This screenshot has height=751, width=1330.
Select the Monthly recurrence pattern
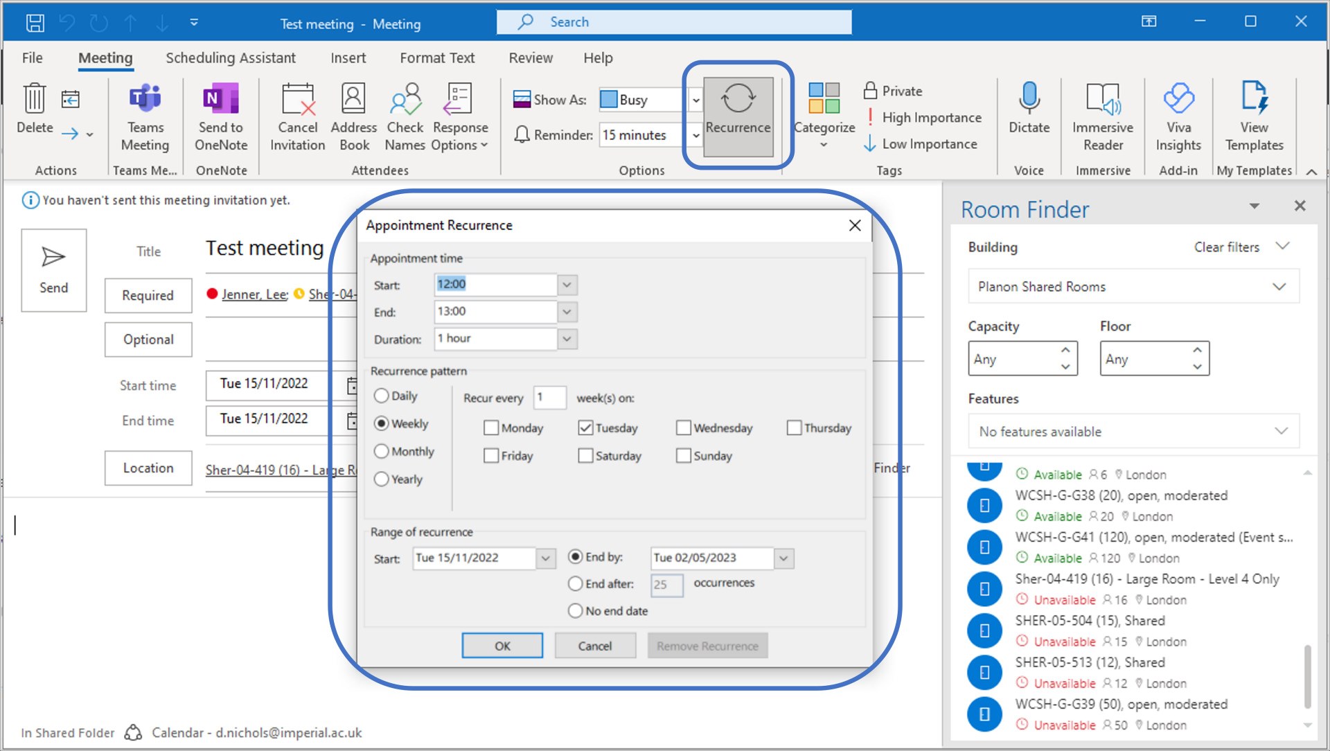coord(382,452)
